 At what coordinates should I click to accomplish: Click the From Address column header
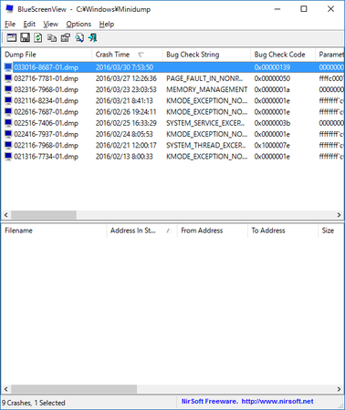pos(213,231)
